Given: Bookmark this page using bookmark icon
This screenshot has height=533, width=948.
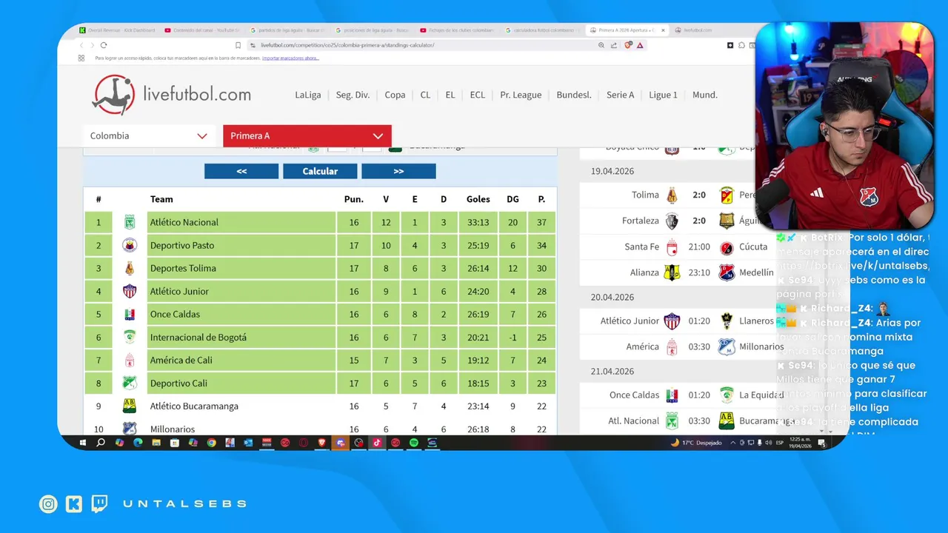Looking at the screenshot, I should pyautogui.click(x=238, y=45).
